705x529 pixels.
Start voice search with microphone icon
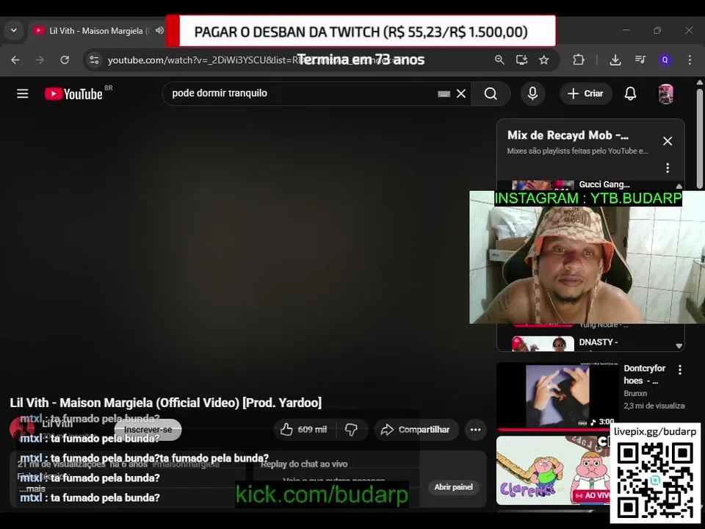[x=533, y=93]
